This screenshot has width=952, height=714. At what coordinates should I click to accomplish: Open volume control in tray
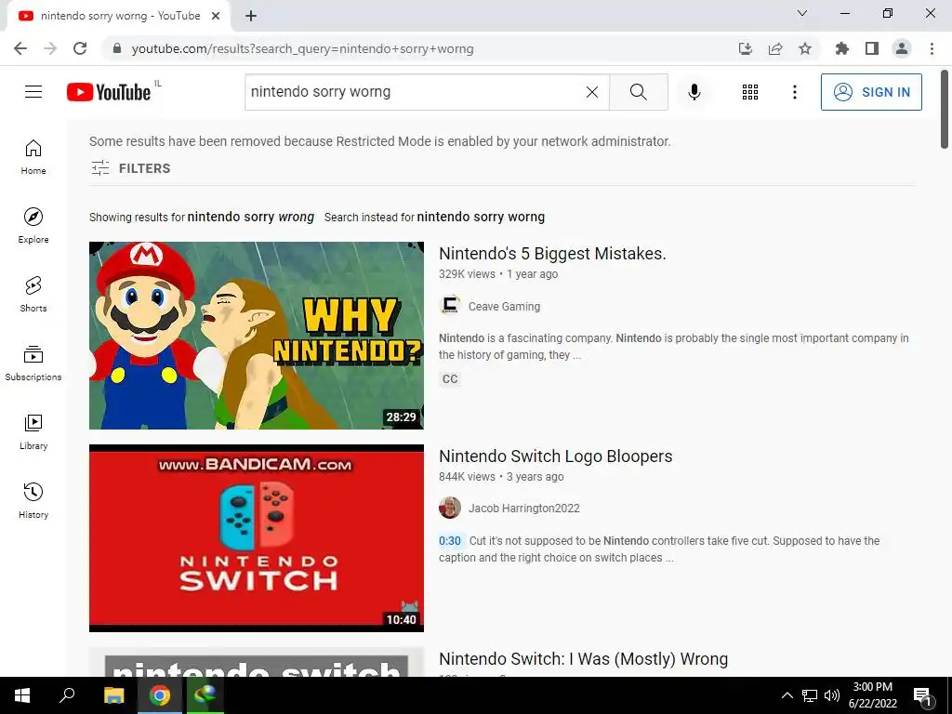(832, 695)
